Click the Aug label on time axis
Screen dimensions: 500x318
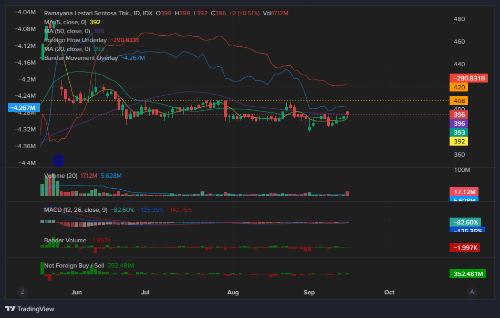click(x=233, y=292)
